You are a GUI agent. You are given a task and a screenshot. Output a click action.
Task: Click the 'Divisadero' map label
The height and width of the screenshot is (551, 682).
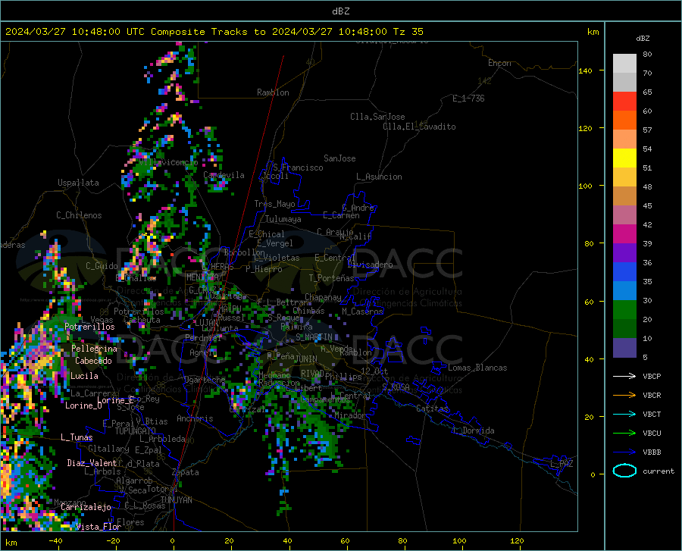pos(370,265)
